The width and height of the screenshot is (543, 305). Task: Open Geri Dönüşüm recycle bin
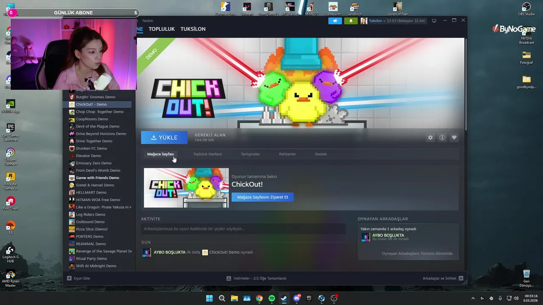(526, 278)
